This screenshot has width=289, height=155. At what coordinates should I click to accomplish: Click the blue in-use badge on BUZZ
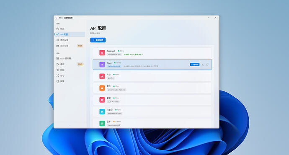pos(195,65)
